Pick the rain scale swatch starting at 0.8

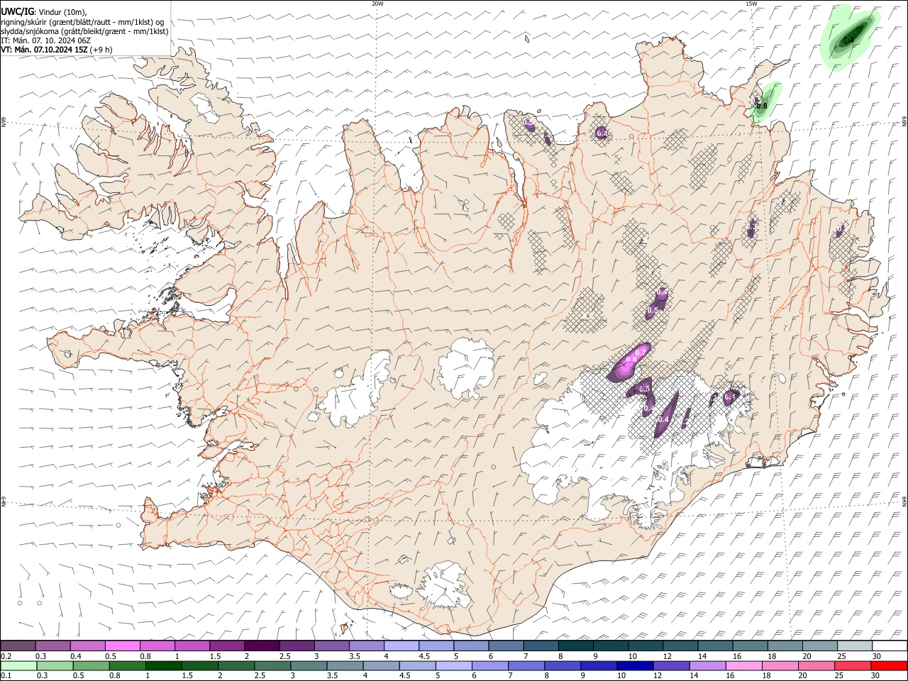127,665
